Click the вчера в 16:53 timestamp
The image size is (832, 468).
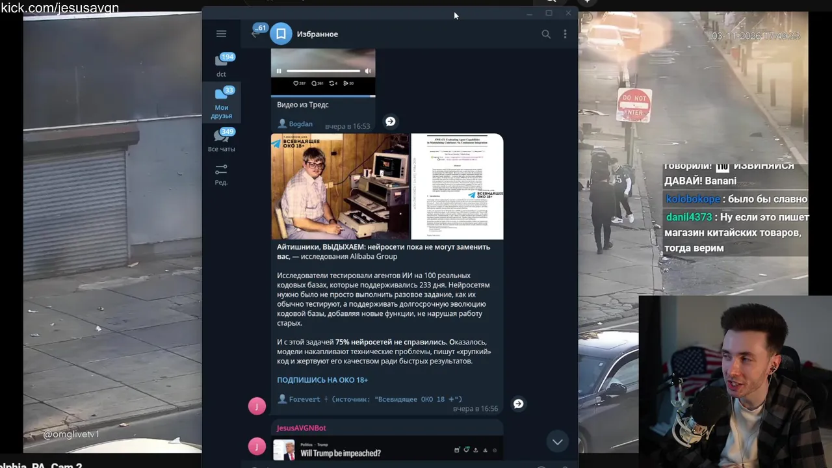(347, 126)
